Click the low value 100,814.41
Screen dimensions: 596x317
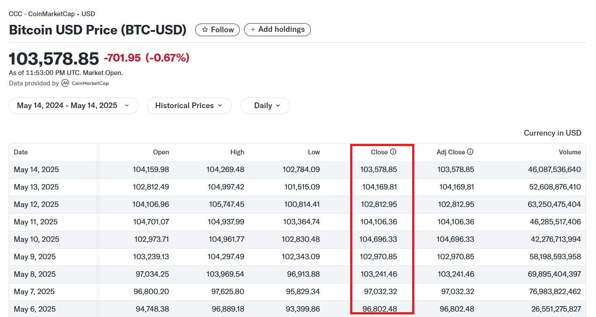[x=301, y=205]
